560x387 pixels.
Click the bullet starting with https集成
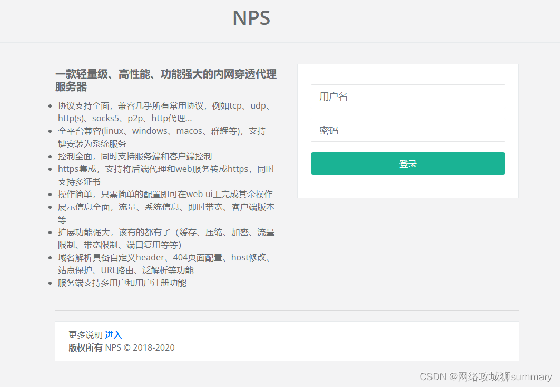166,175
